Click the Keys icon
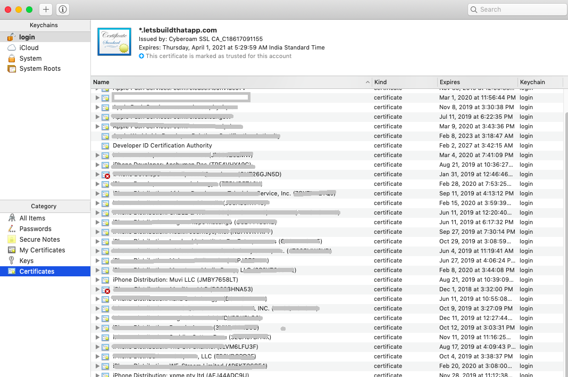This screenshot has height=377, width=568. pyautogui.click(x=12, y=260)
